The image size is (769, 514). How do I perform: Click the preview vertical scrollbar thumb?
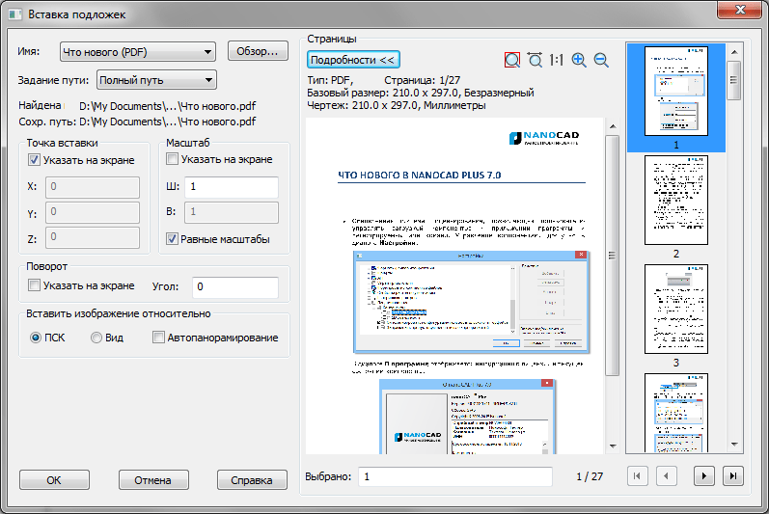point(612,256)
